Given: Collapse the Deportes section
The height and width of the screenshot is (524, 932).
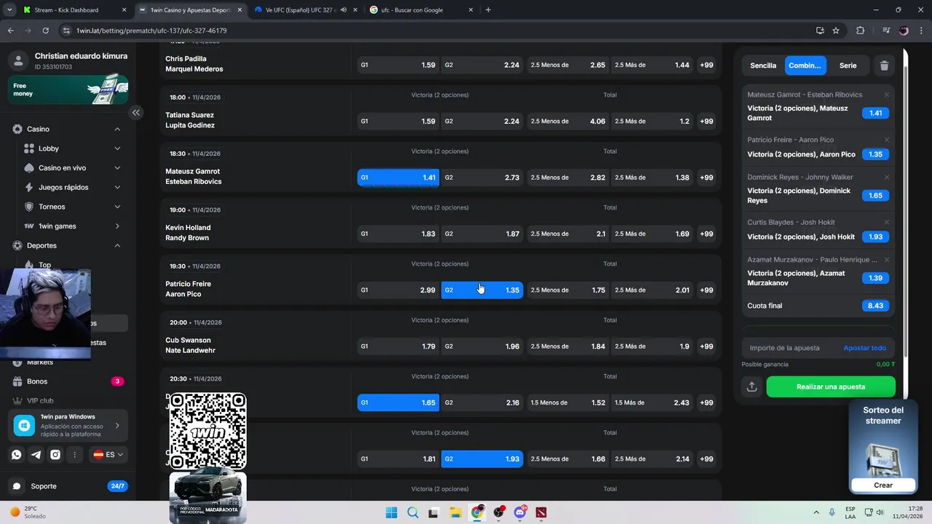Looking at the screenshot, I should point(117,245).
